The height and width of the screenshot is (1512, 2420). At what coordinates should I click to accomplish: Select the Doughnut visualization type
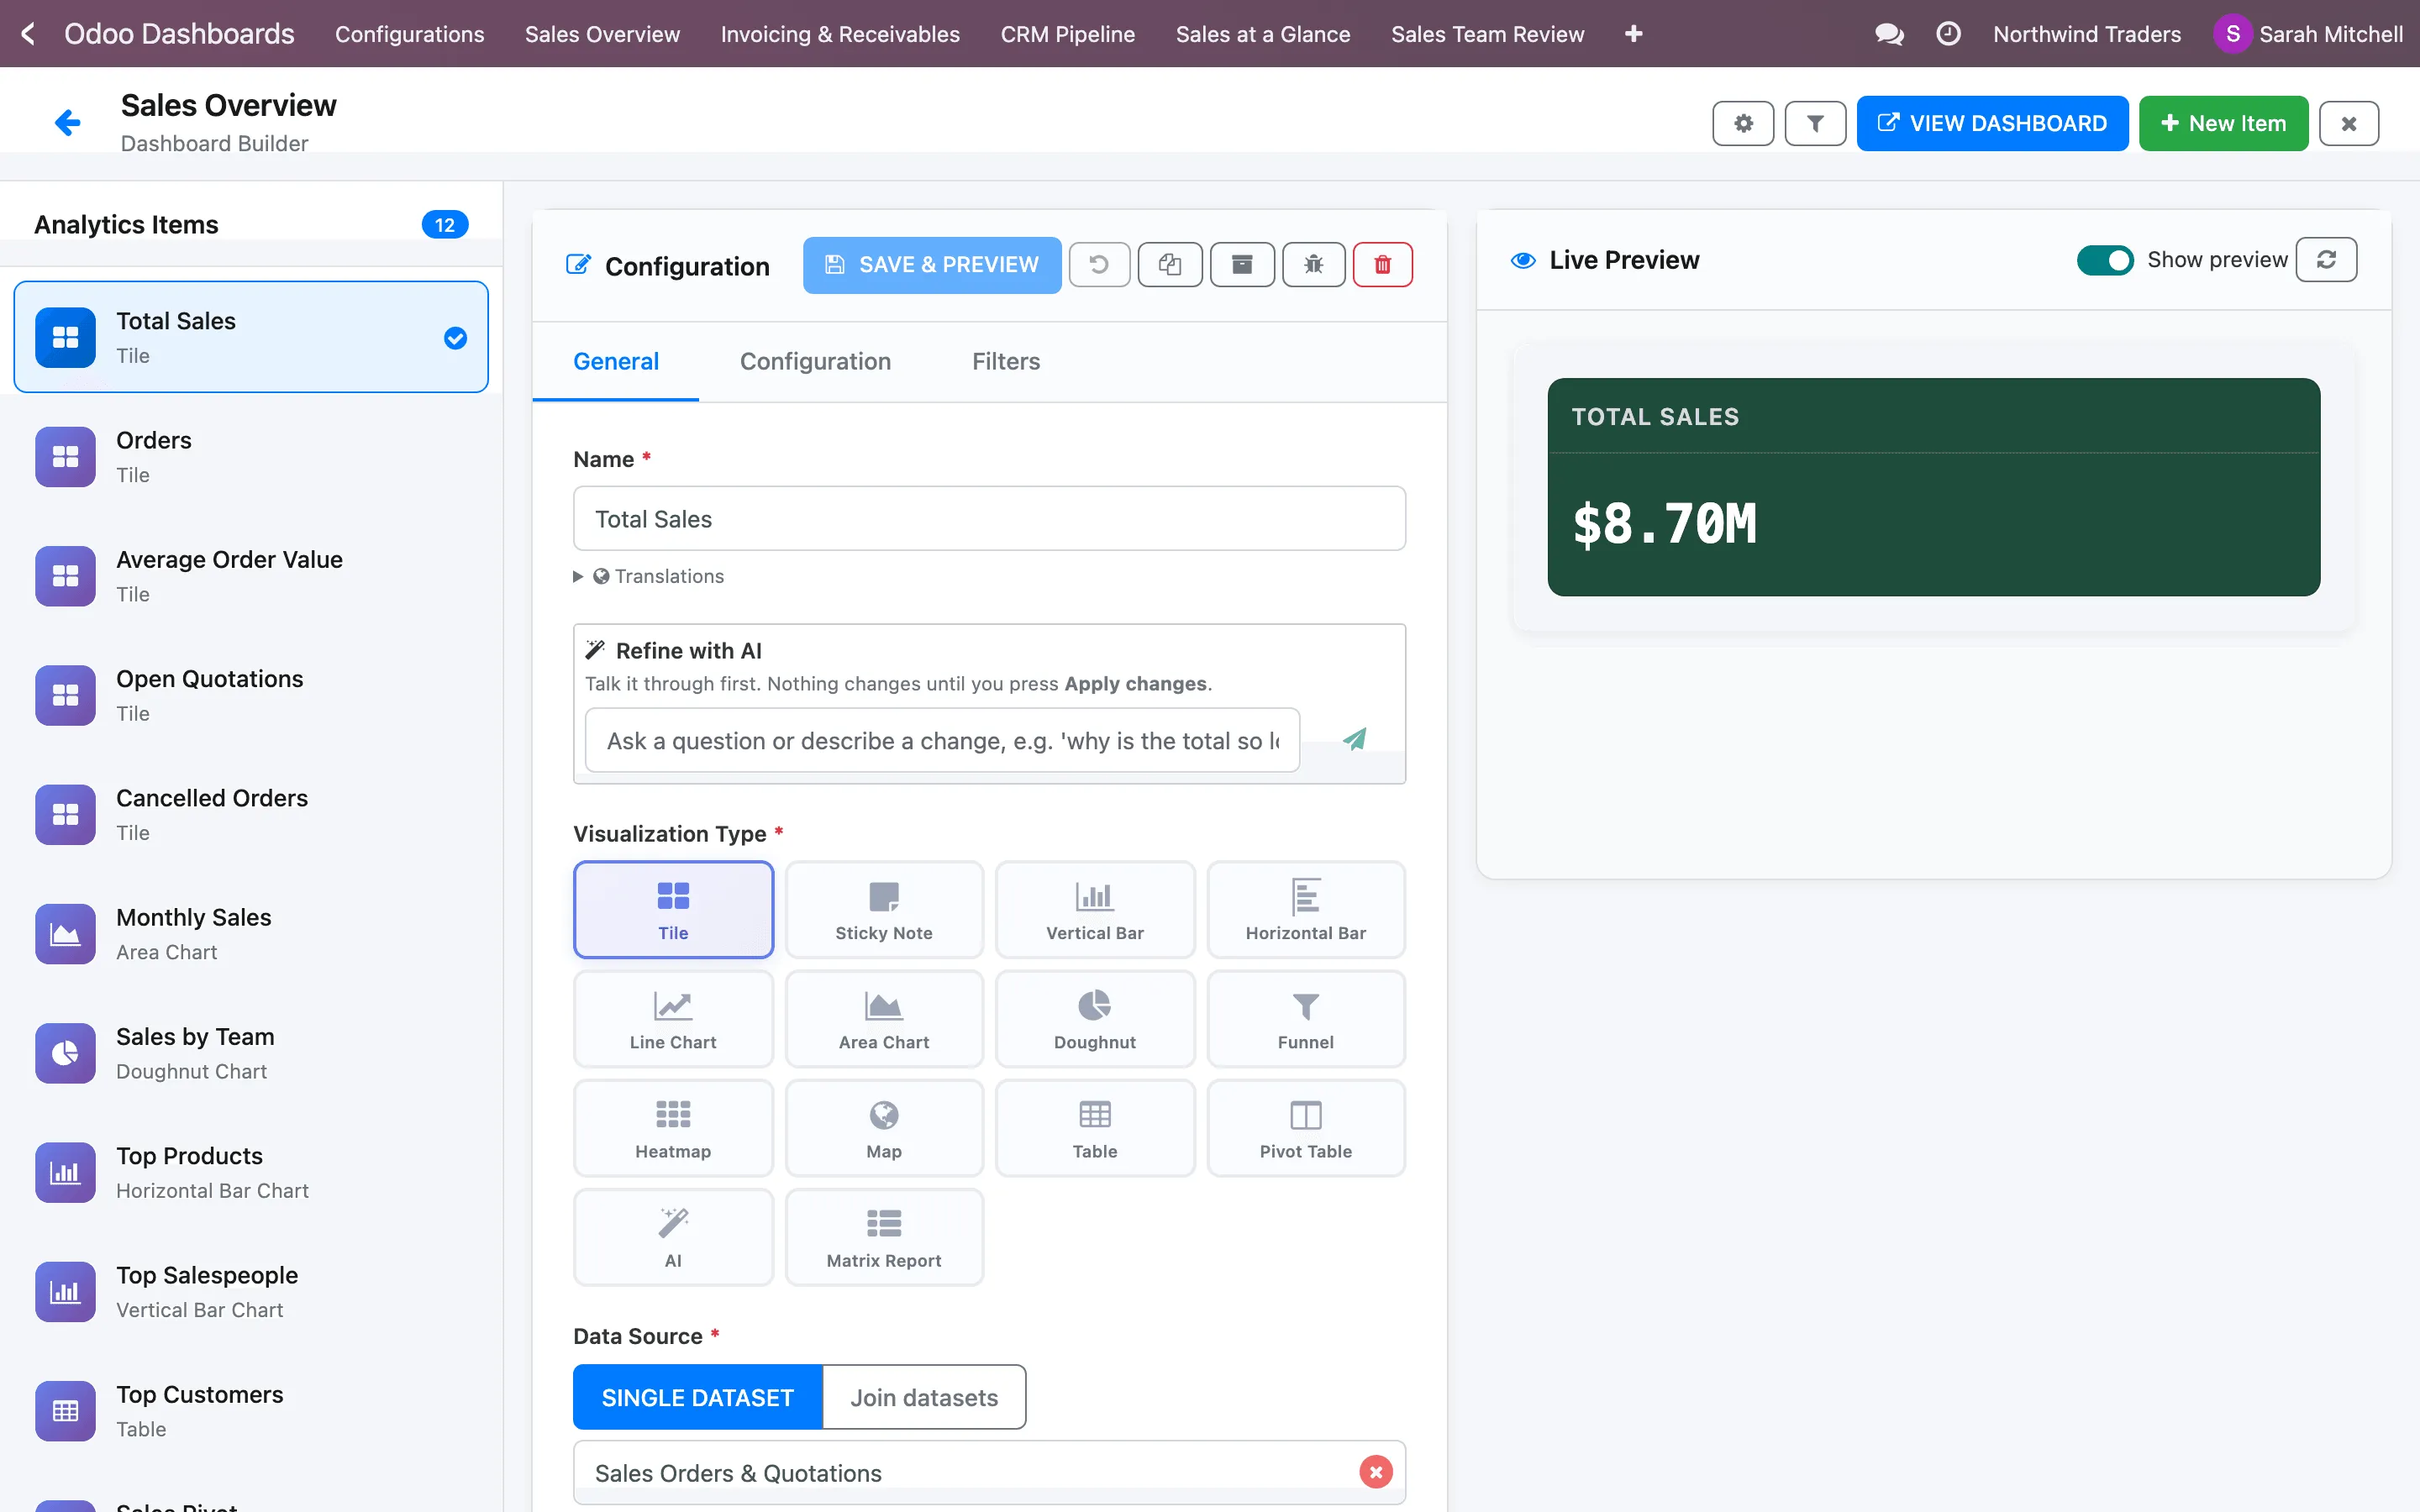1095,1019
